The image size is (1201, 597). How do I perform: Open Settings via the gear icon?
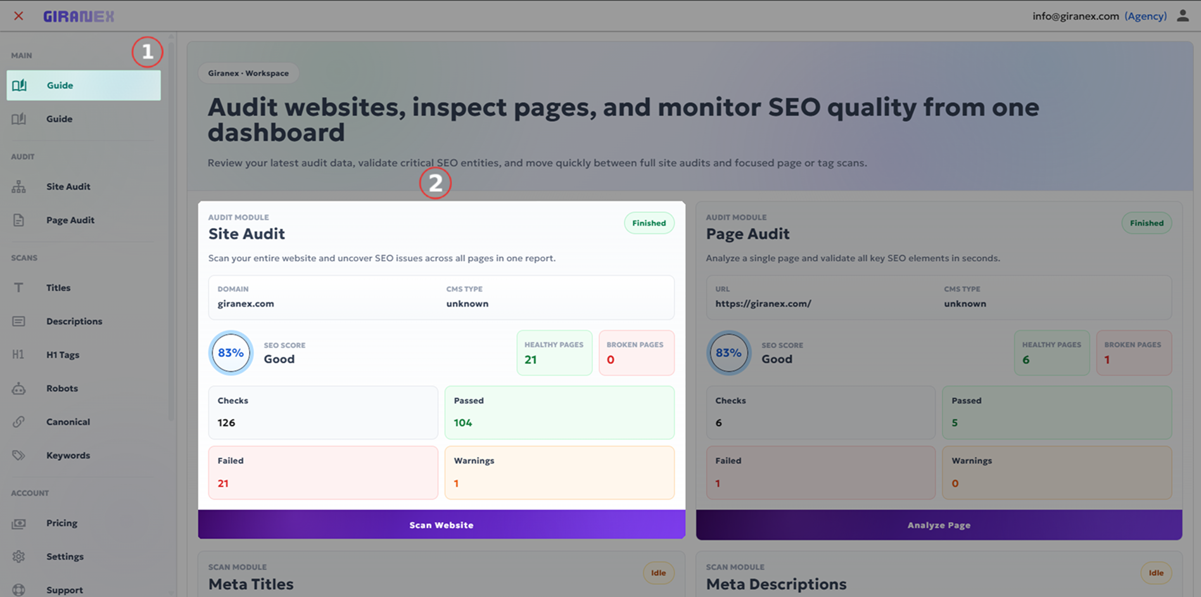click(19, 556)
